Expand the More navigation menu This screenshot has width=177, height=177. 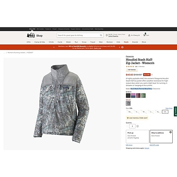click(x=144, y=42)
